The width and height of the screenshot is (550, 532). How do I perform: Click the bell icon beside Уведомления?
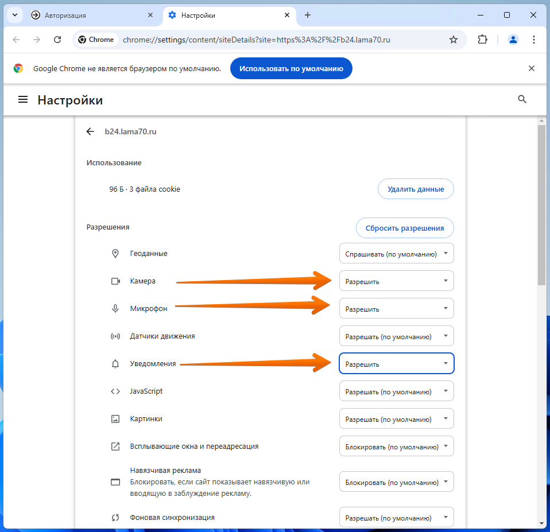pyautogui.click(x=115, y=363)
